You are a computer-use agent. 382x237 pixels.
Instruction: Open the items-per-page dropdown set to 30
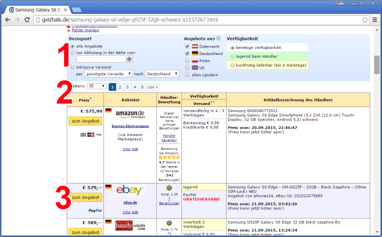click(x=96, y=87)
